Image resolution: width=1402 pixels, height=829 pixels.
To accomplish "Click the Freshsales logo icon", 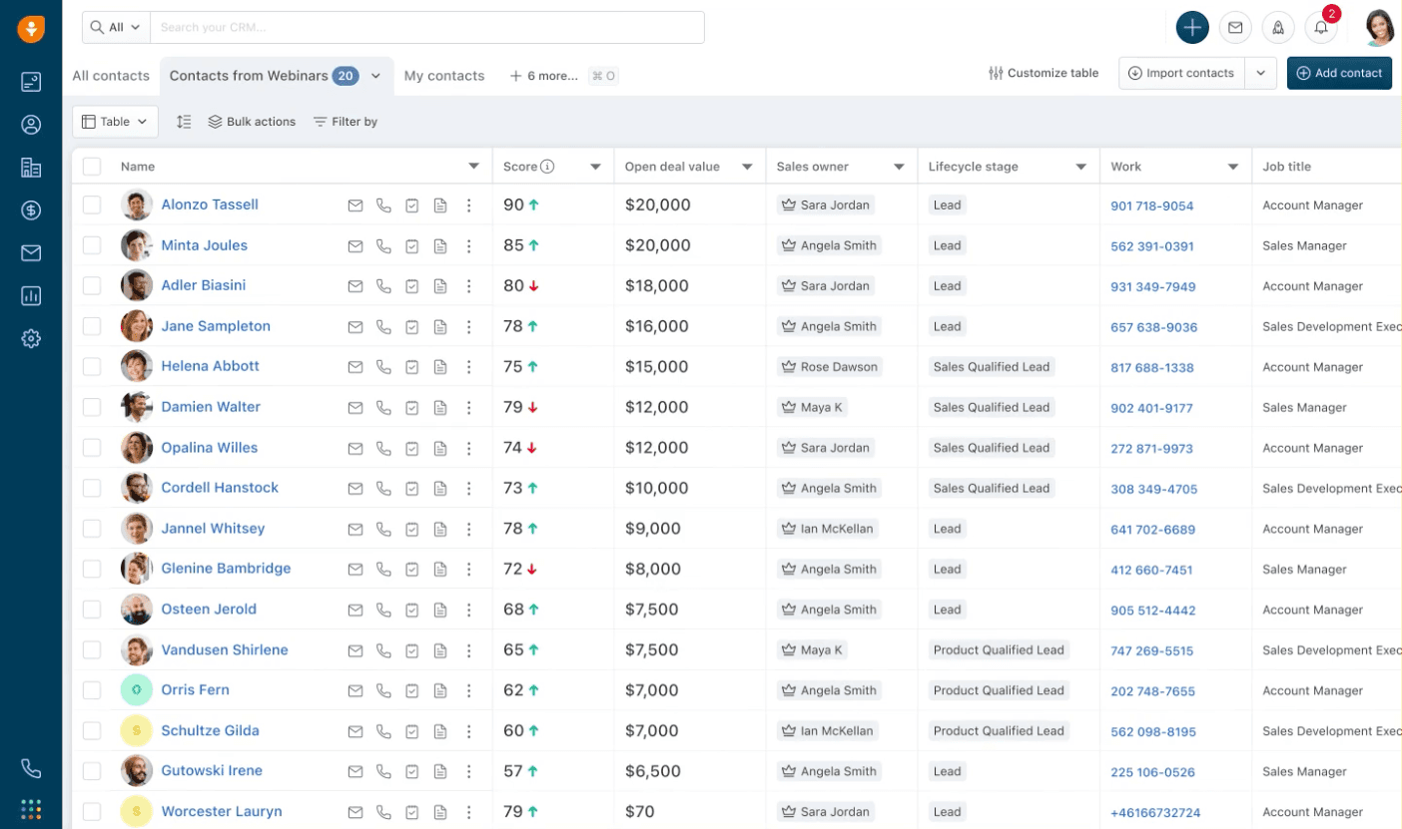I will (x=31, y=28).
